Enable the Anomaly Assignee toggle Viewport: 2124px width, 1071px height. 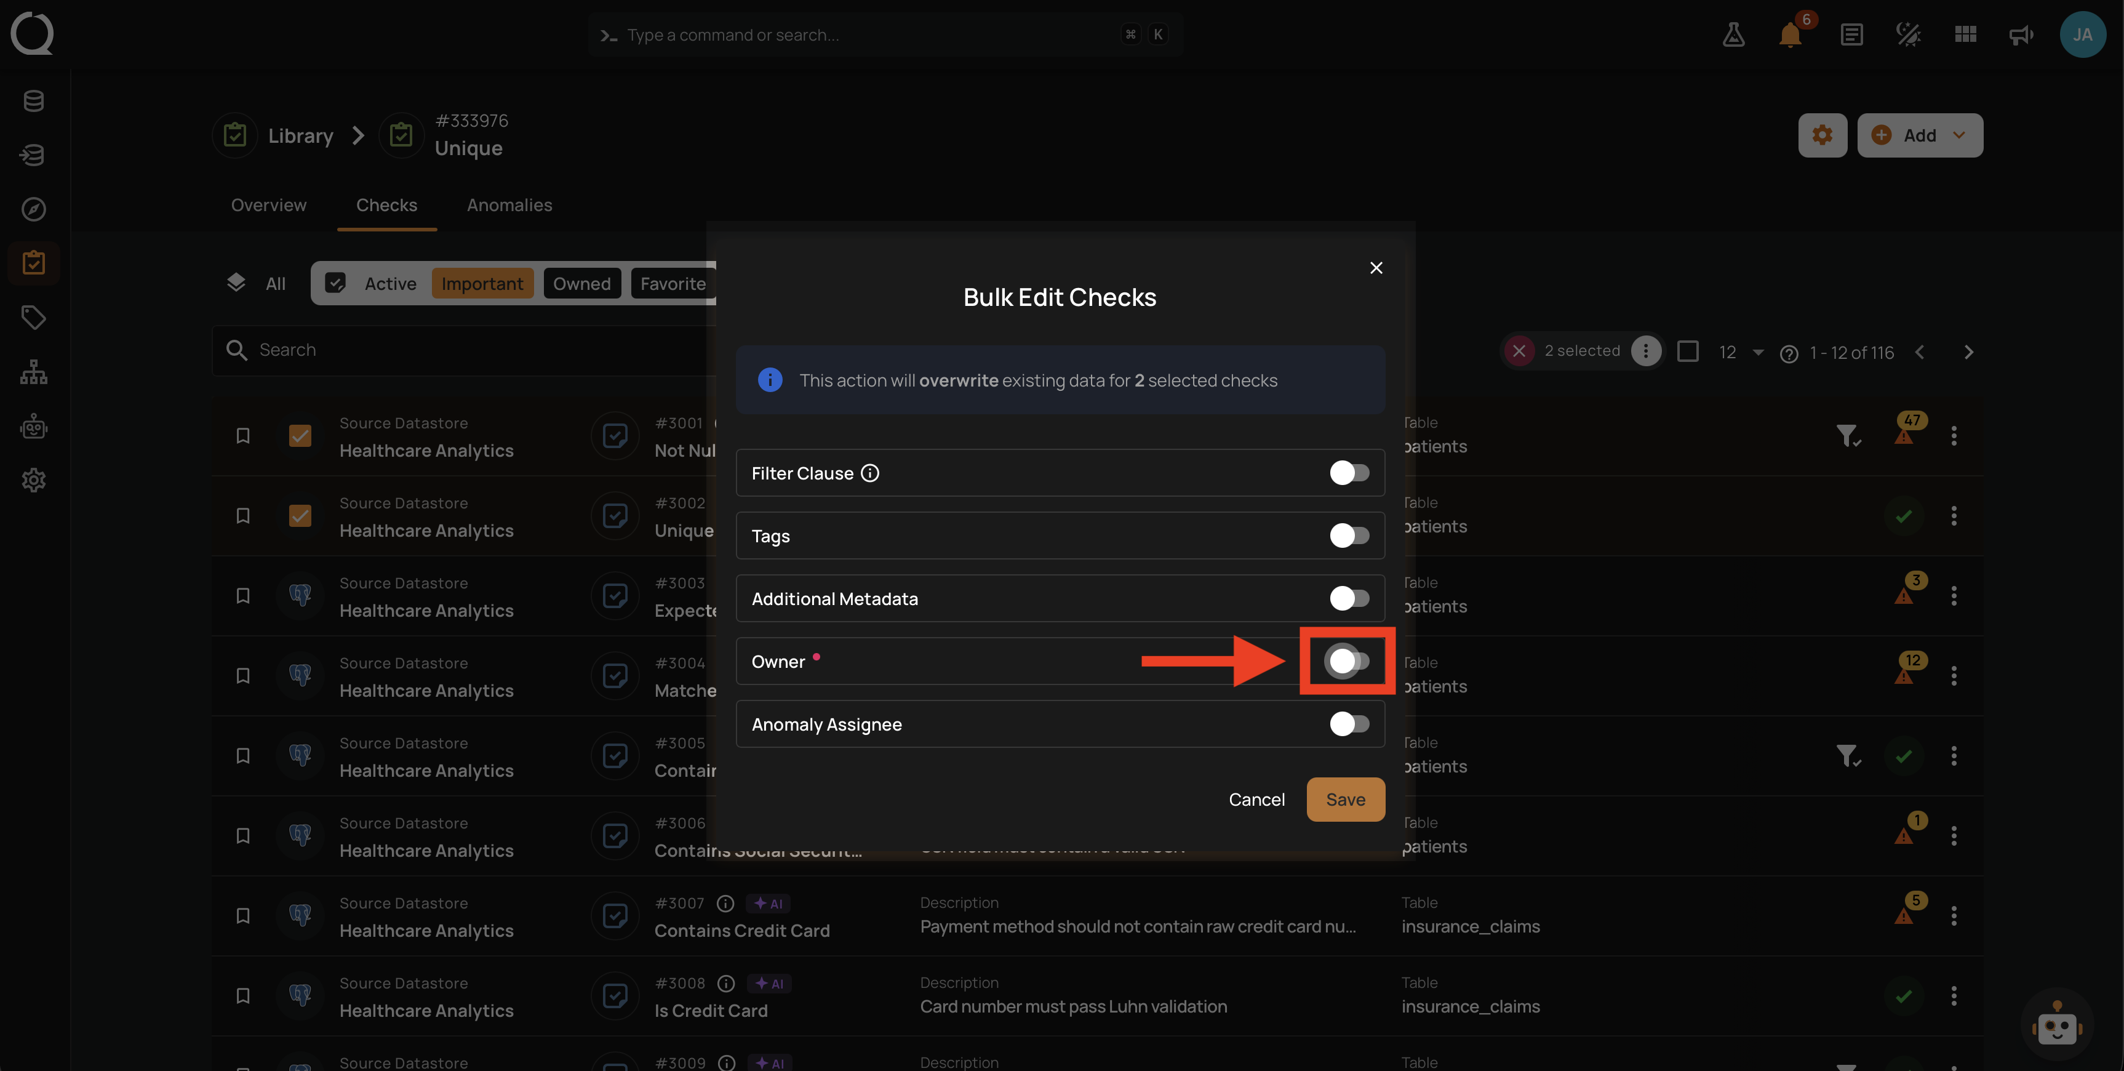point(1349,724)
